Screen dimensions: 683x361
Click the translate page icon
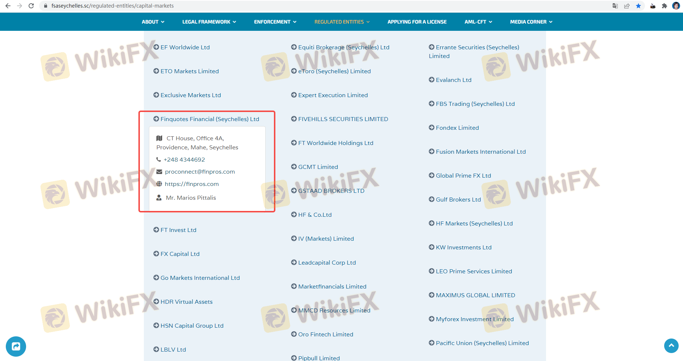615,6
